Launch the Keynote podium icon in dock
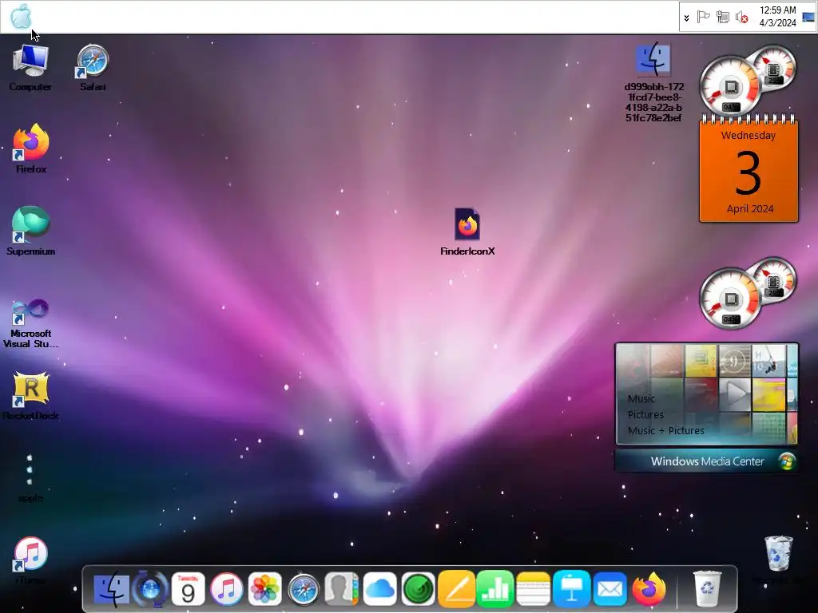 coord(571,589)
